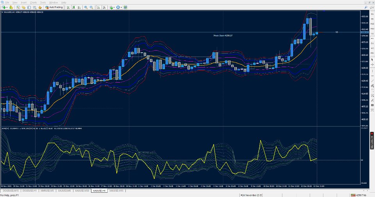
Task: Select the H1 timeframe button
Action: (x=372, y=34)
